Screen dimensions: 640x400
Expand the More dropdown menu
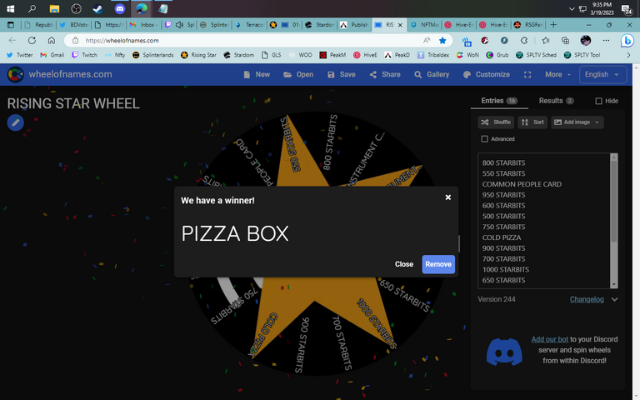(x=557, y=74)
